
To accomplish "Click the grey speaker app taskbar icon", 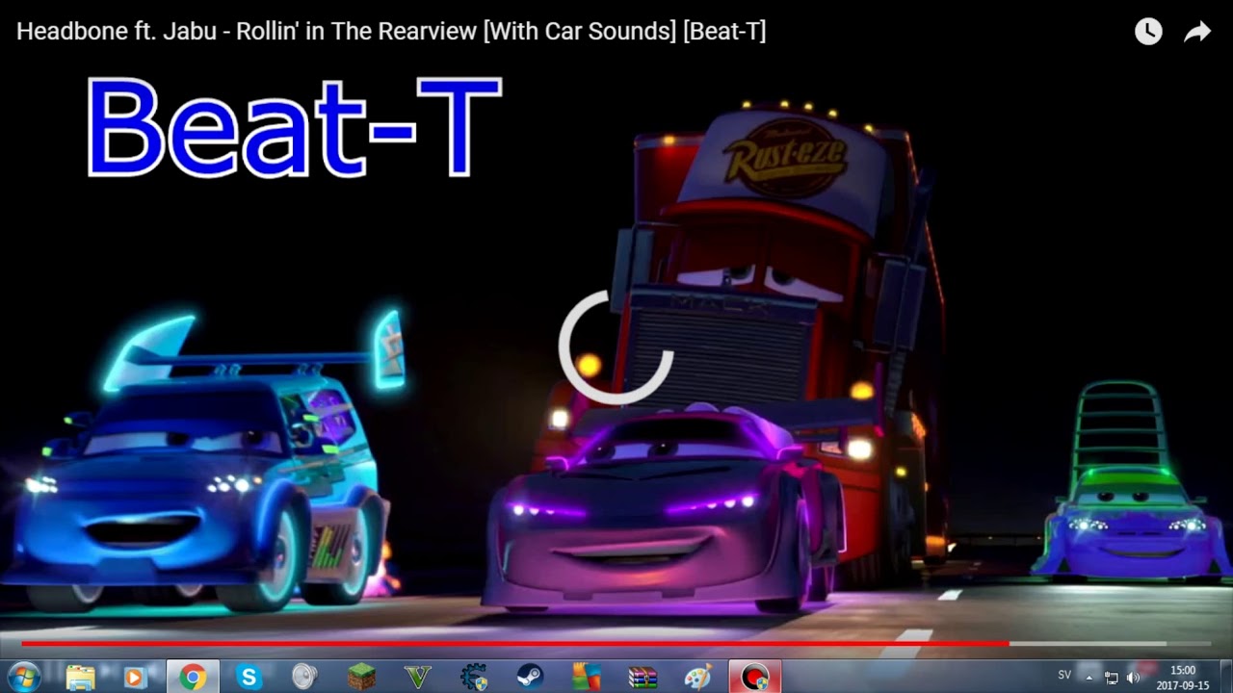I will (x=305, y=678).
